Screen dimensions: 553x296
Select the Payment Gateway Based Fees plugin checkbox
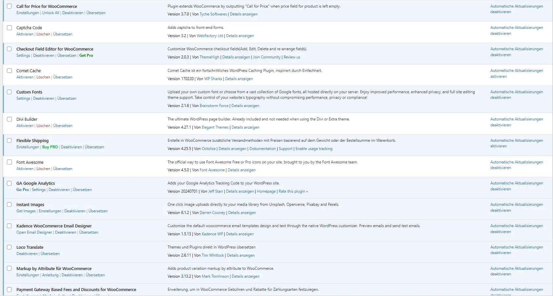(x=9, y=290)
